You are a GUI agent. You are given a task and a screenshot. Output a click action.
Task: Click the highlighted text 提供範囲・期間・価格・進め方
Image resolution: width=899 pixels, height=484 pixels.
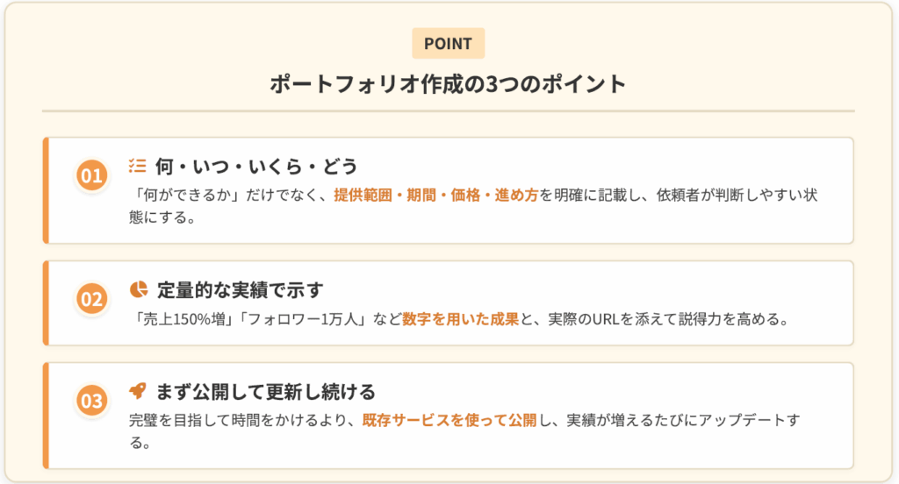point(436,195)
